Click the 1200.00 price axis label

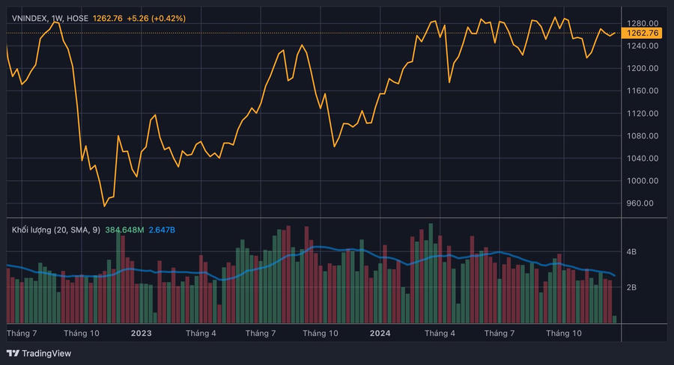click(x=643, y=68)
